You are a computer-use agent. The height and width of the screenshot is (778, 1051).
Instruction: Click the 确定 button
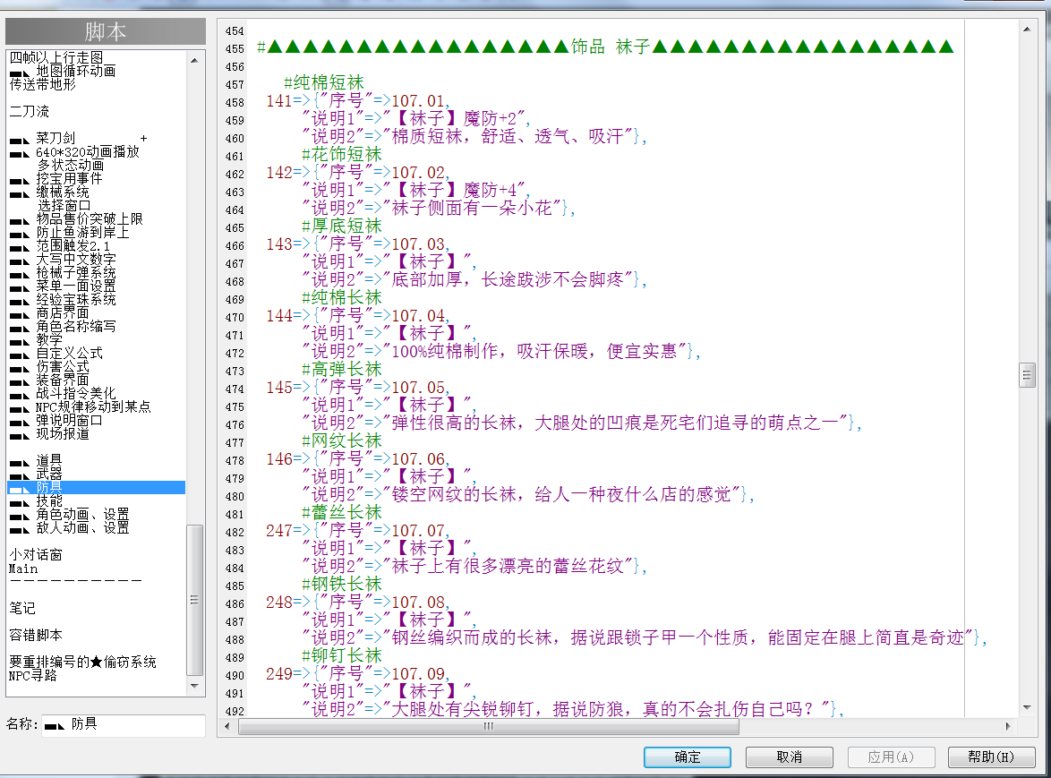click(687, 757)
